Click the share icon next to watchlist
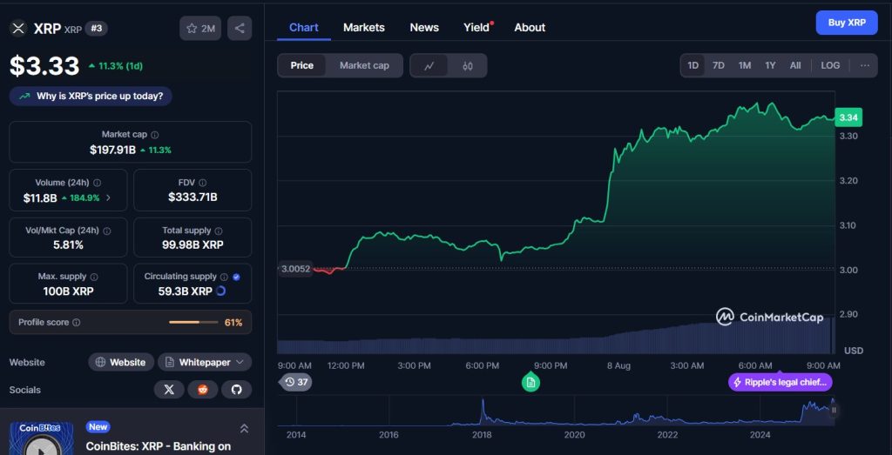 pyautogui.click(x=240, y=29)
